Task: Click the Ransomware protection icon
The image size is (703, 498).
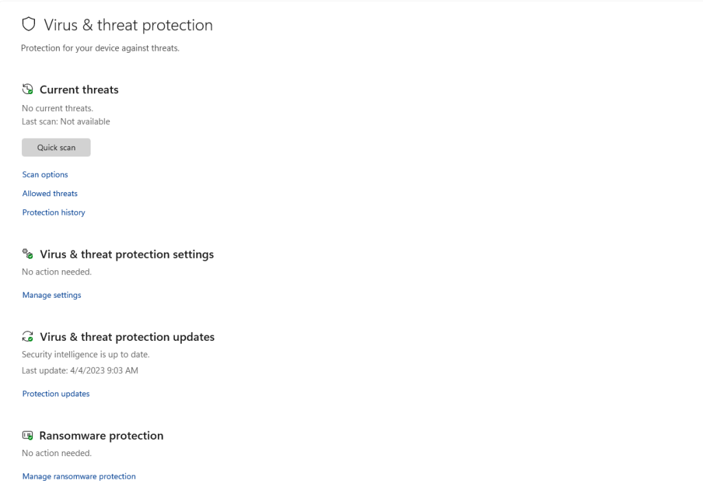Action: tap(27, 436)
